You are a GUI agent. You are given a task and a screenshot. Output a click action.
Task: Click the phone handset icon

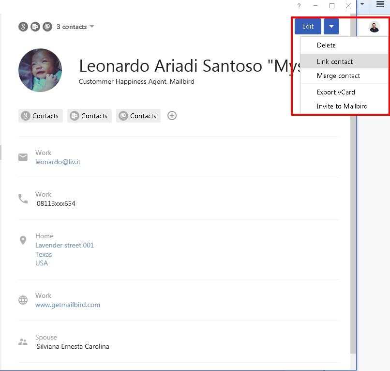[x=23, y=199]
